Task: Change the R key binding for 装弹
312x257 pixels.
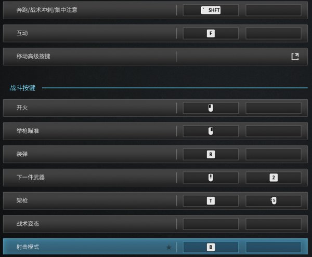Action: pyautogui.click(x=211, y=154)
